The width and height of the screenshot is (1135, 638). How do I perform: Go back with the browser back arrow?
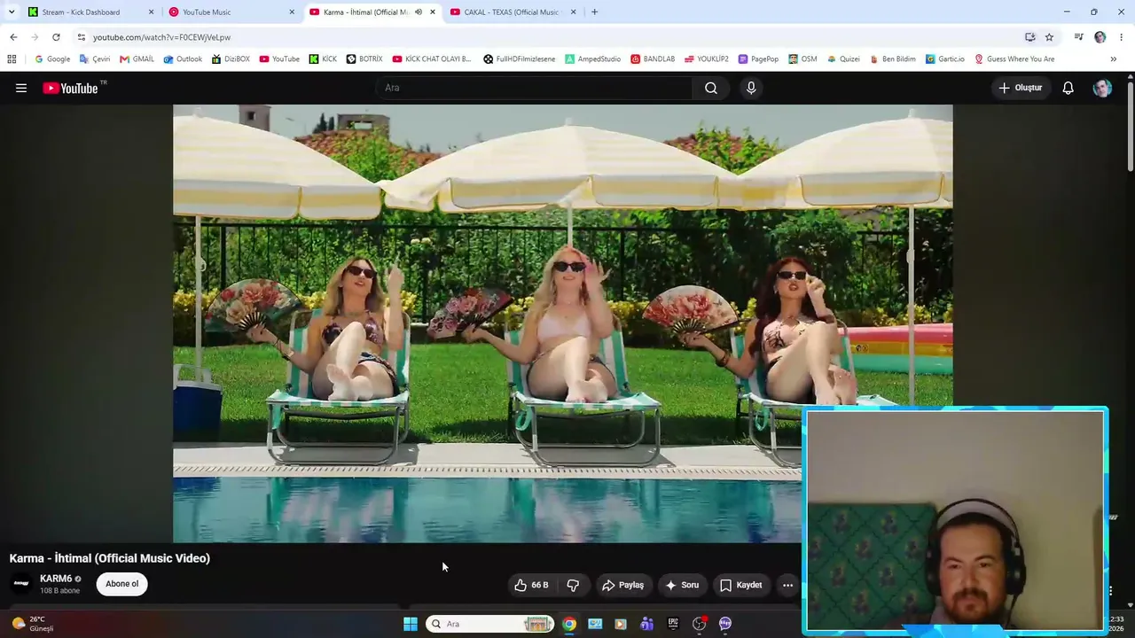[13, 37]
